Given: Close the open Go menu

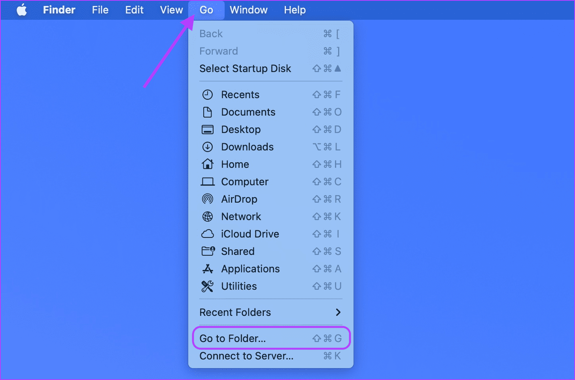Looking at the screenshot, I should click(206, 10).
